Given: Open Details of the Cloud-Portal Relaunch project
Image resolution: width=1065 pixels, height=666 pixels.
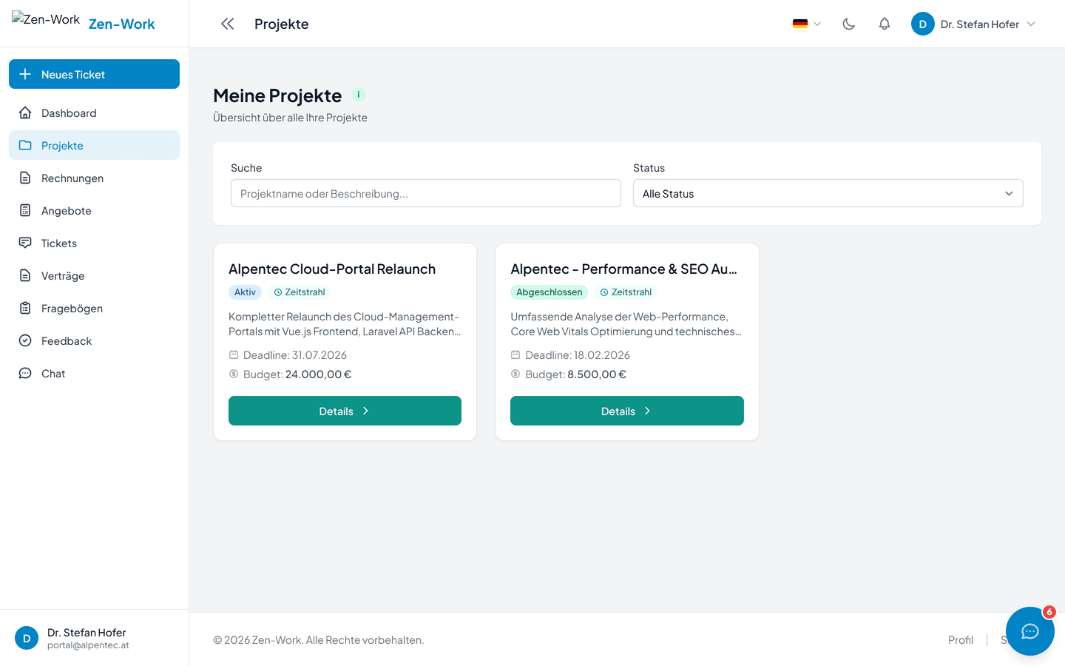Looking at the screenshot, I should [345, 411].
